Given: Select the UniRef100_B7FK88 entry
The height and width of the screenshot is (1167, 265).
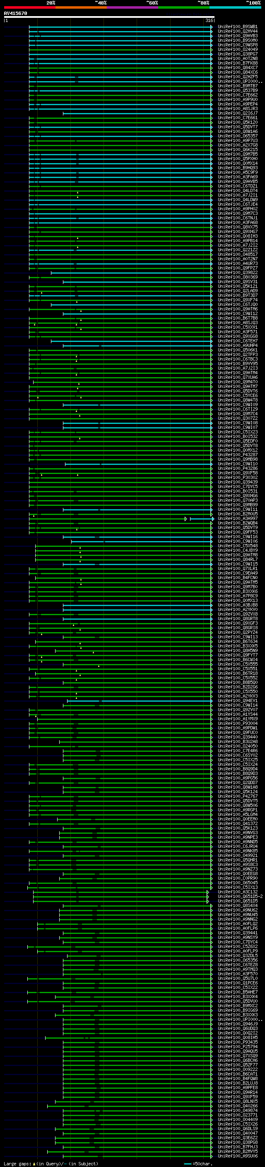Looking at the screenshot, I should click(x=238, y=63).
